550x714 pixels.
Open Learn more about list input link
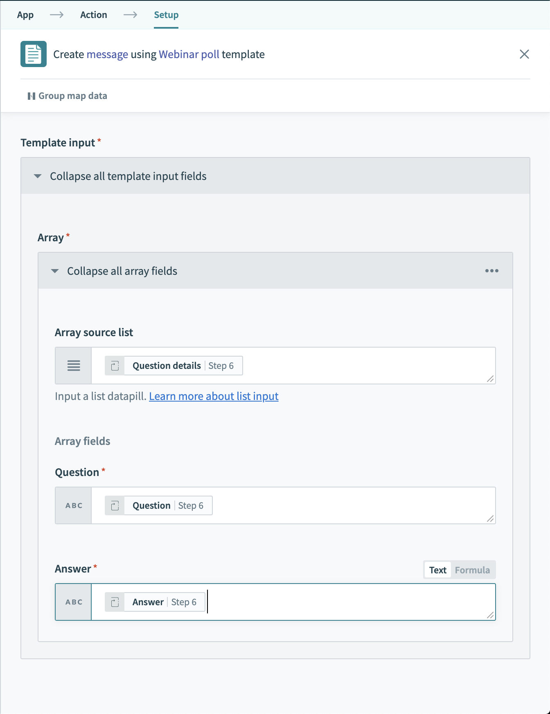(x=214, y=396)
